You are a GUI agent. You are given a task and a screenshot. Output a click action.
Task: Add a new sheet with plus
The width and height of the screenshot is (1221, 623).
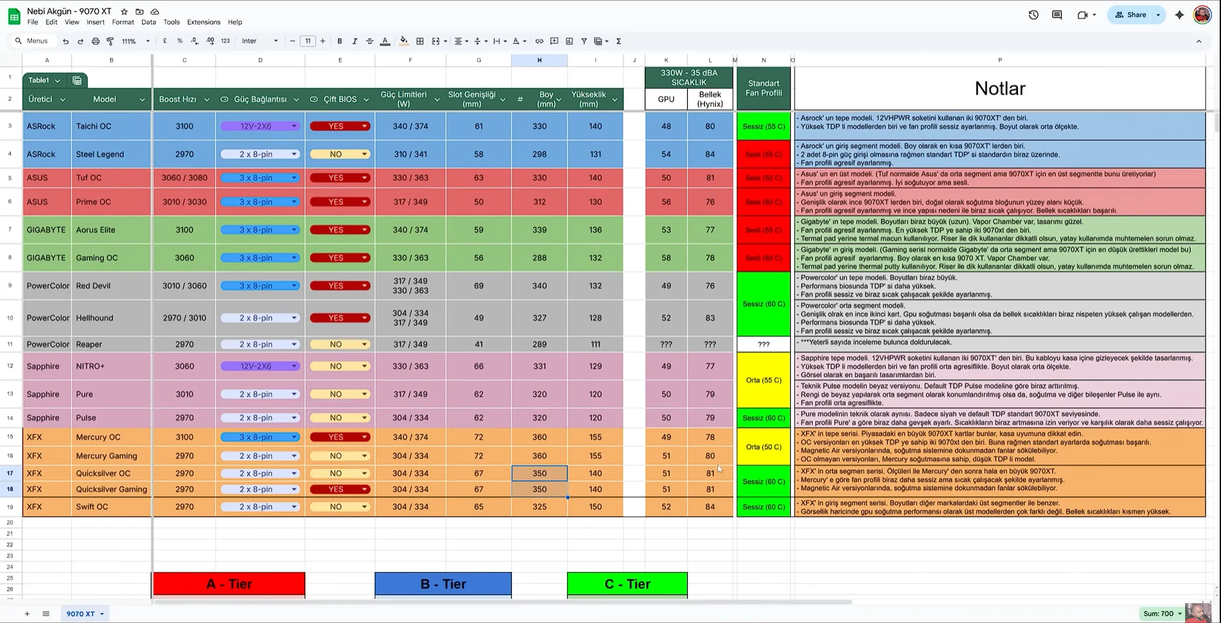(27, 614)
